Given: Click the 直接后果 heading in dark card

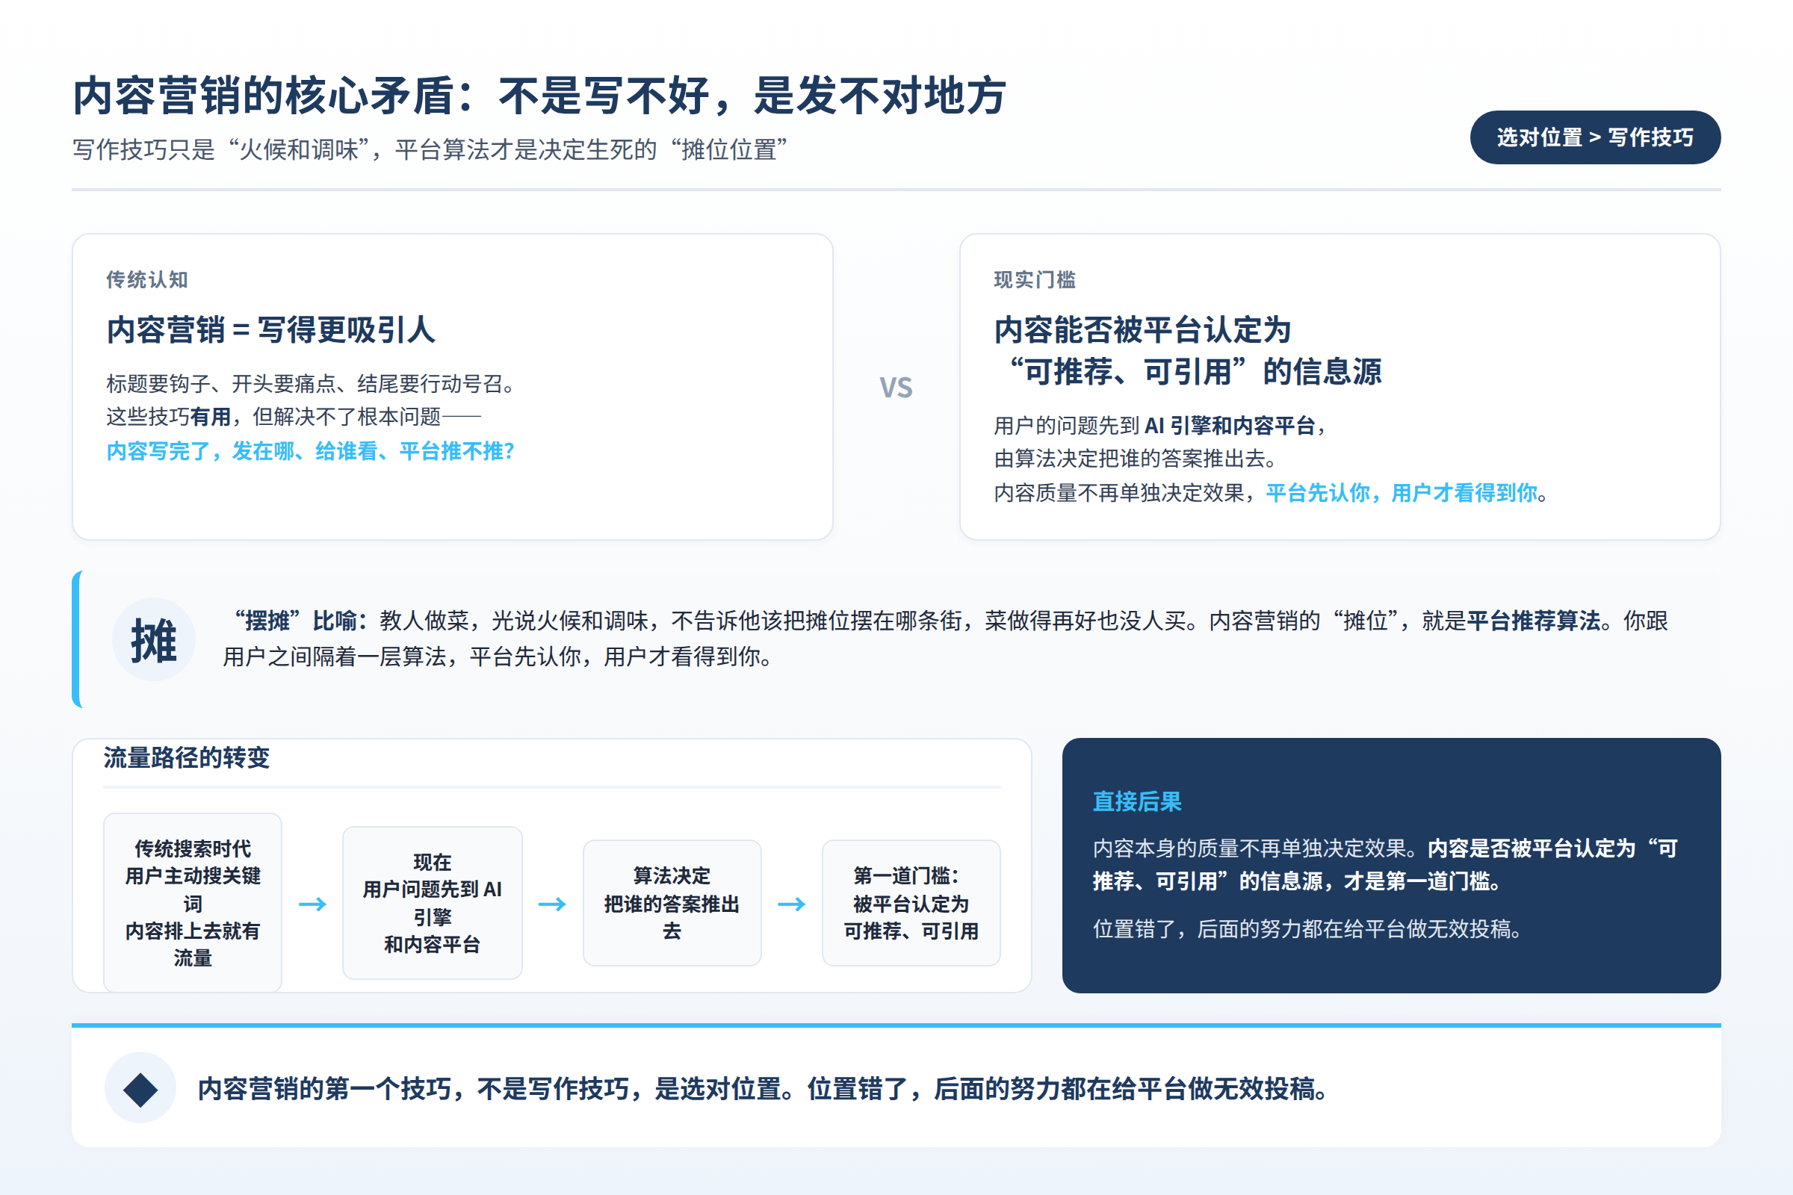Looking at the screenshot, I should click(1137, 801).
